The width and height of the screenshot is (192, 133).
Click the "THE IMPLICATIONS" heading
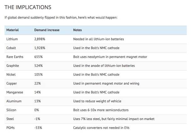coord(28,7)
